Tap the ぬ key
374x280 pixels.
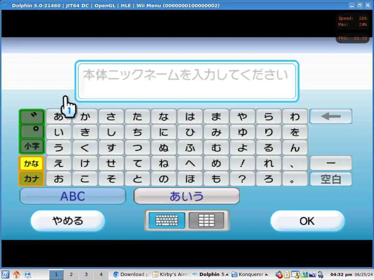[164, 148]
